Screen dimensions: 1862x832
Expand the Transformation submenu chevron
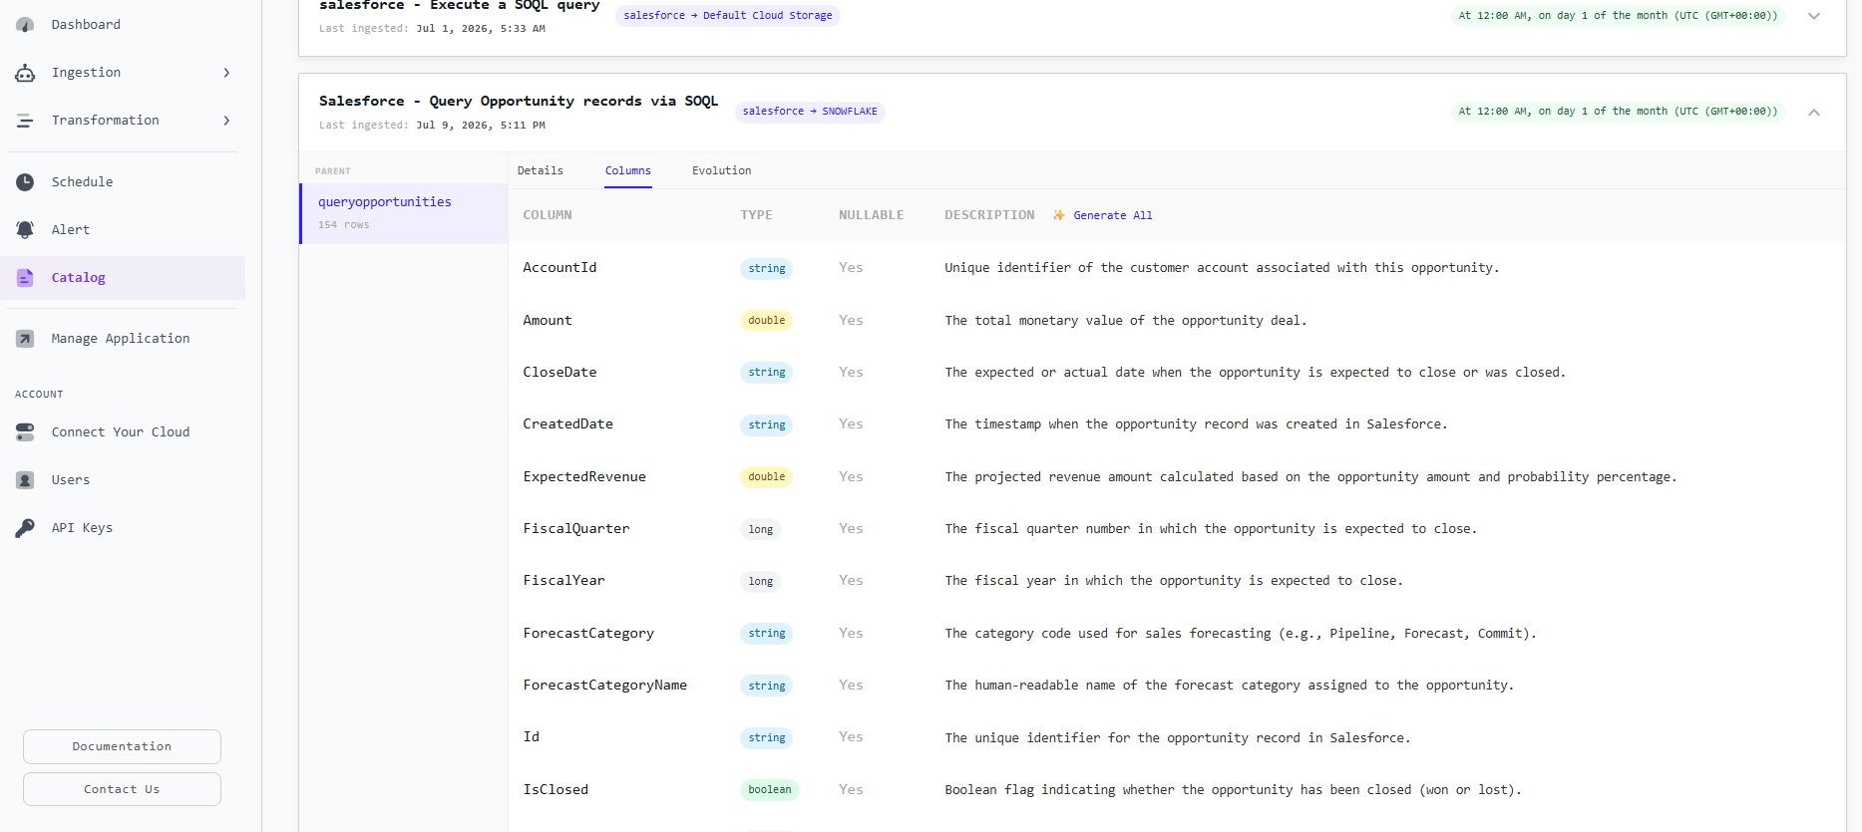tap(226, 121)
